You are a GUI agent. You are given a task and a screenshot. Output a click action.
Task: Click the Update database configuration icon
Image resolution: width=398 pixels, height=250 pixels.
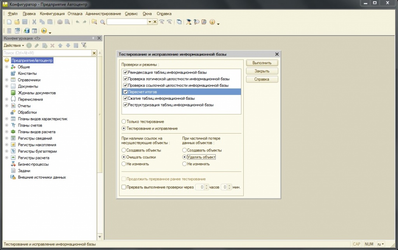(x=27, y=31)
